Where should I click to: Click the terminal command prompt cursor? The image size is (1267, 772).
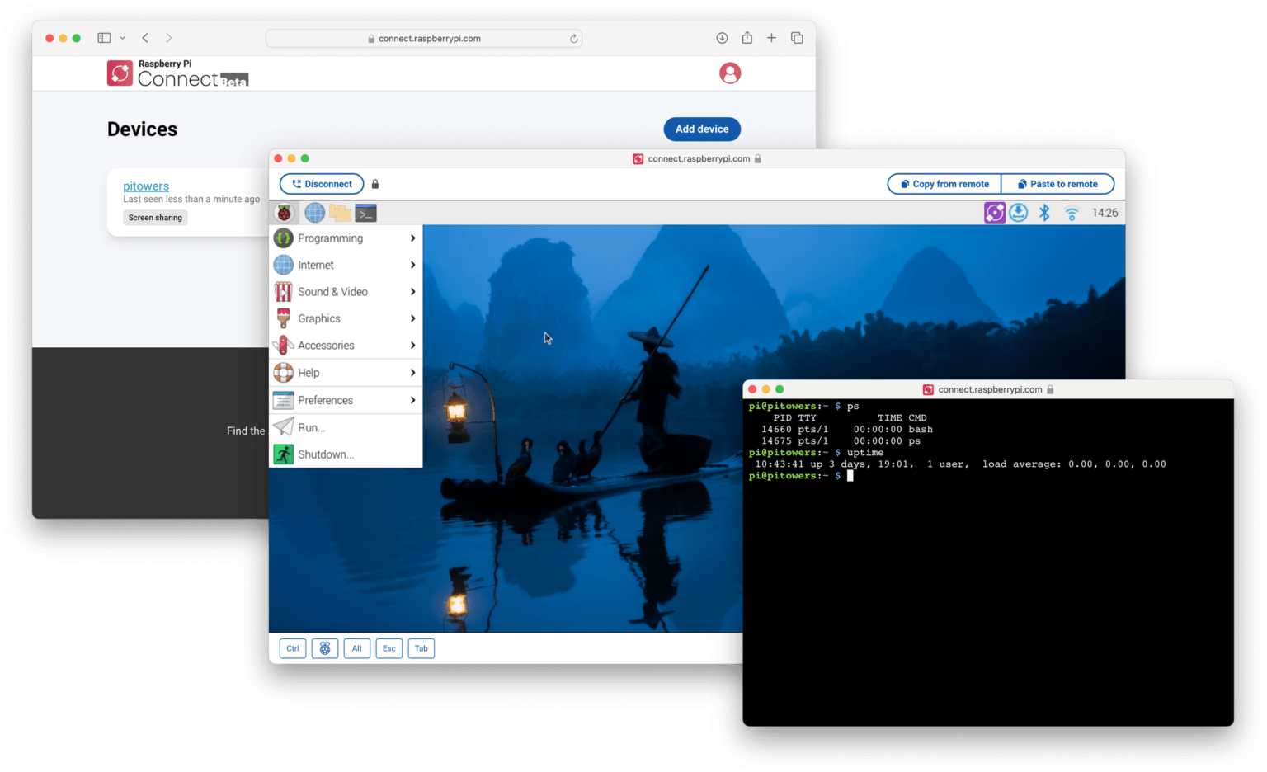click(x=850, y=476)
